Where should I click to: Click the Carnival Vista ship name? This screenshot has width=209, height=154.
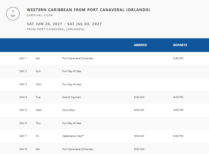coord(40,15)
